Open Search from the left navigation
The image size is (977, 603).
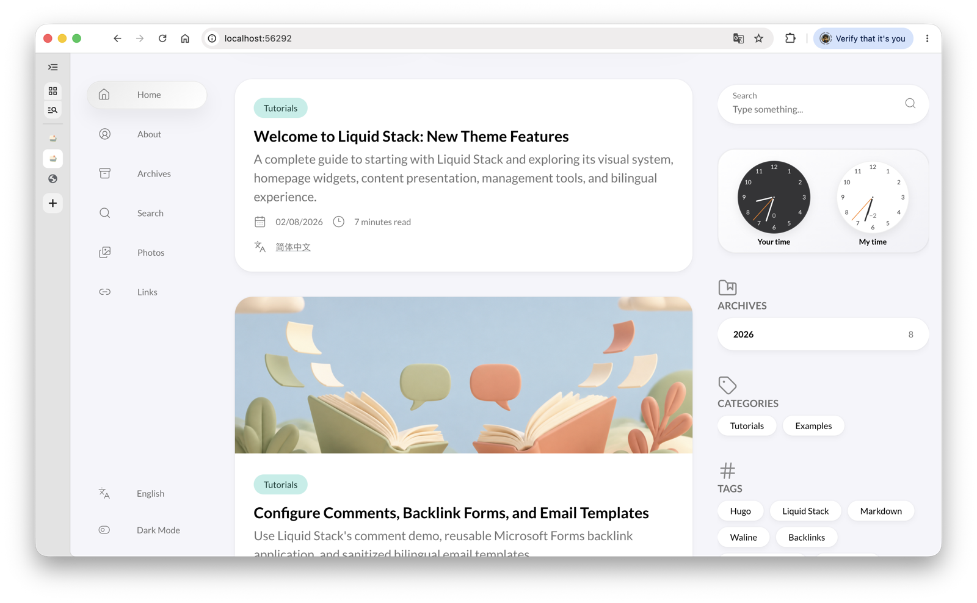pos(147,213)
